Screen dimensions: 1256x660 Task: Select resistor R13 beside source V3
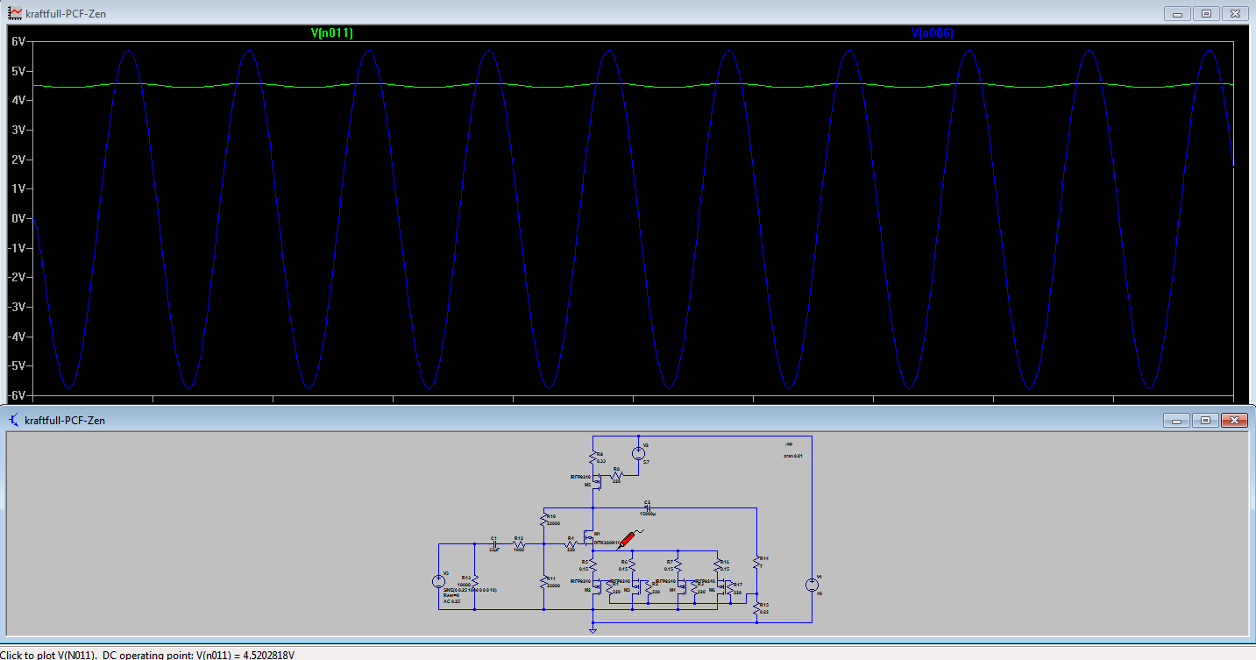pyautogui.click(x=475, y=582)
